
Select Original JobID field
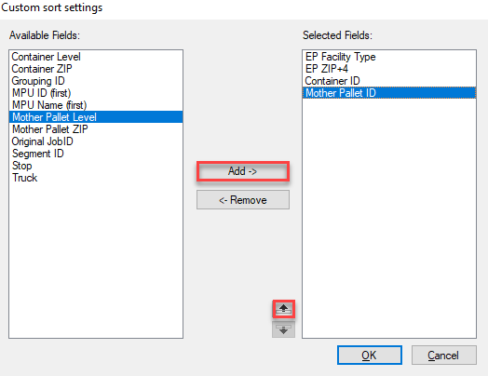[x=42, y=141]
